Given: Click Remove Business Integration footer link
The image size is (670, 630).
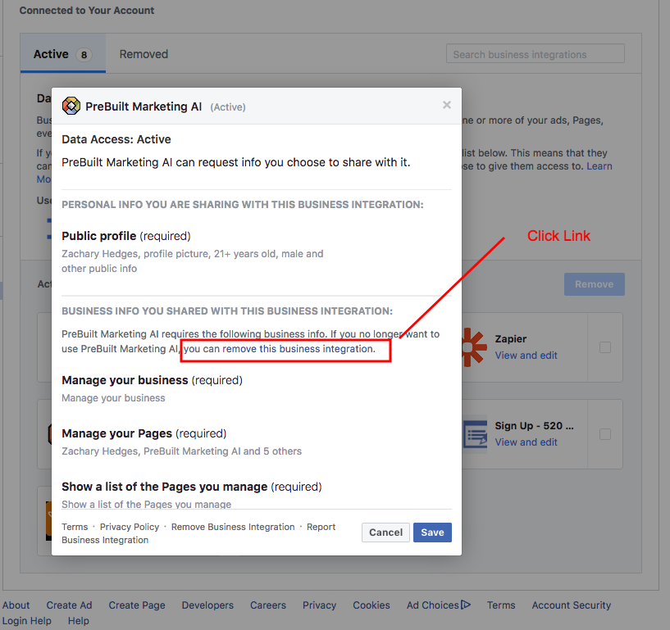Looking at the screenshot, I should click(233, 527).
